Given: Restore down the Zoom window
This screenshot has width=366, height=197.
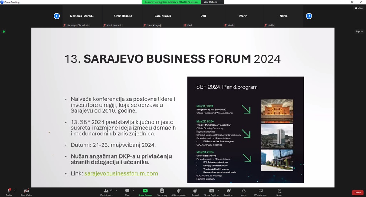Looking at the screenshot, I should [352, 2].
